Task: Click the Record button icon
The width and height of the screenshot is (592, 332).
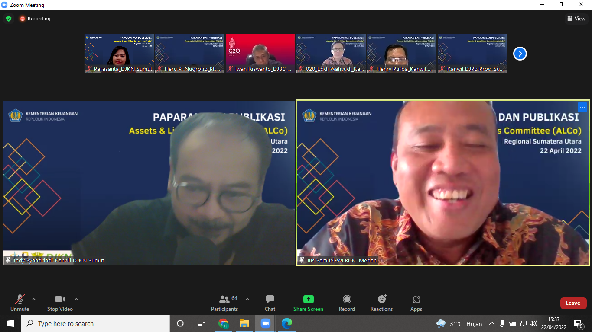Action: click(x=347, y=299)
